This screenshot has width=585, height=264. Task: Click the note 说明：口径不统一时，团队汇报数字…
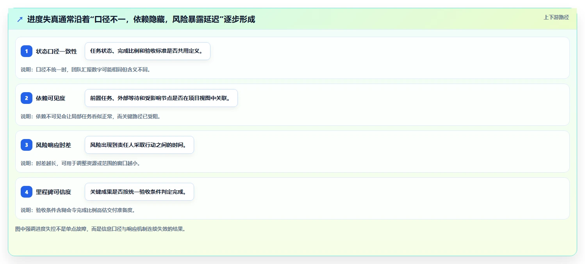coord(86,70)
